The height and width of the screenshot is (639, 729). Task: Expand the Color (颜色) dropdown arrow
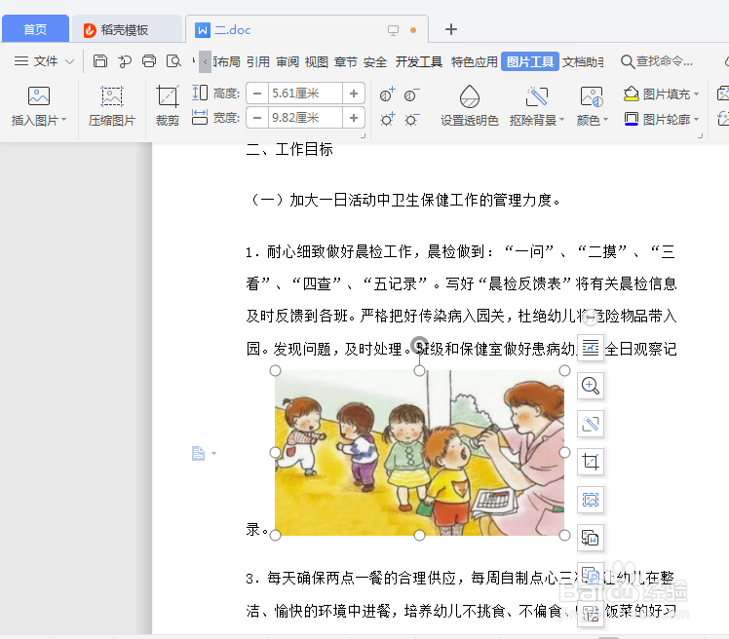coord(605,120)
